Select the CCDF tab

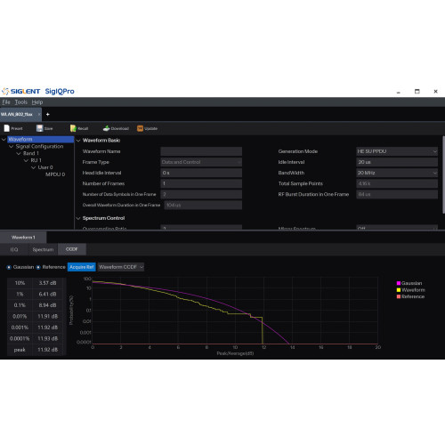(72, 249)
